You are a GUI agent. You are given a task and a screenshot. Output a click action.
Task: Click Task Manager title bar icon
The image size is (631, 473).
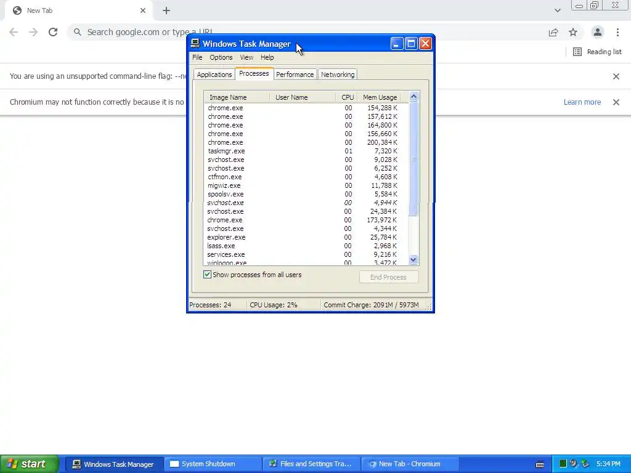click(195, 44)
